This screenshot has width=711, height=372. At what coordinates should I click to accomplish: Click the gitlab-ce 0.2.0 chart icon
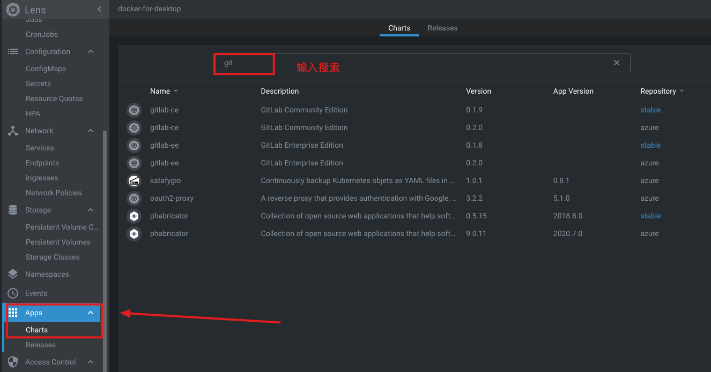pyautogui.click(x=134, y=128)
